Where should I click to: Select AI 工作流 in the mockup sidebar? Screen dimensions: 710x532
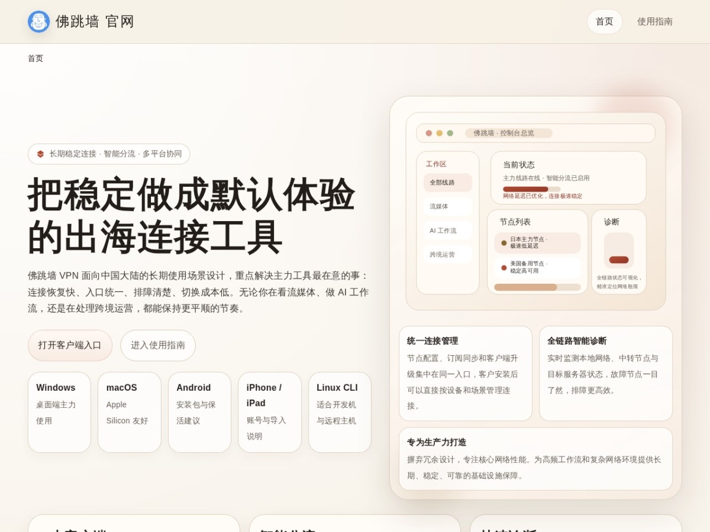tap(448, 231)
